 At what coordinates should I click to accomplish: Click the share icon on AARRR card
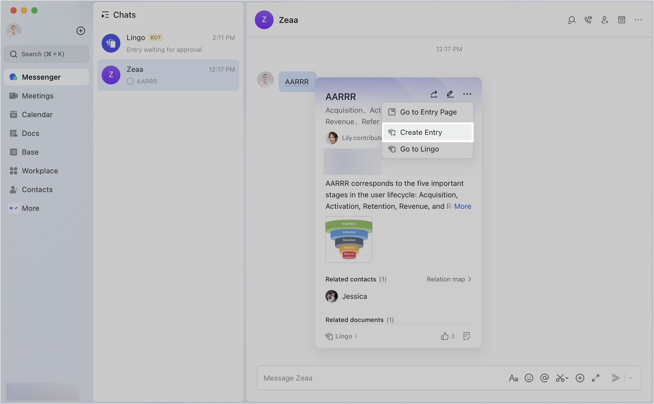click(434, 94)
